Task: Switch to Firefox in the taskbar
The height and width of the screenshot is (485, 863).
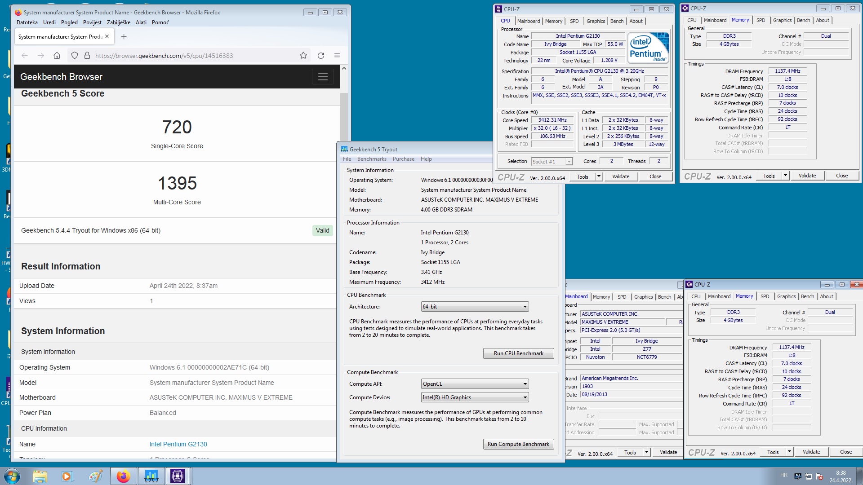Action: point(123,476)
